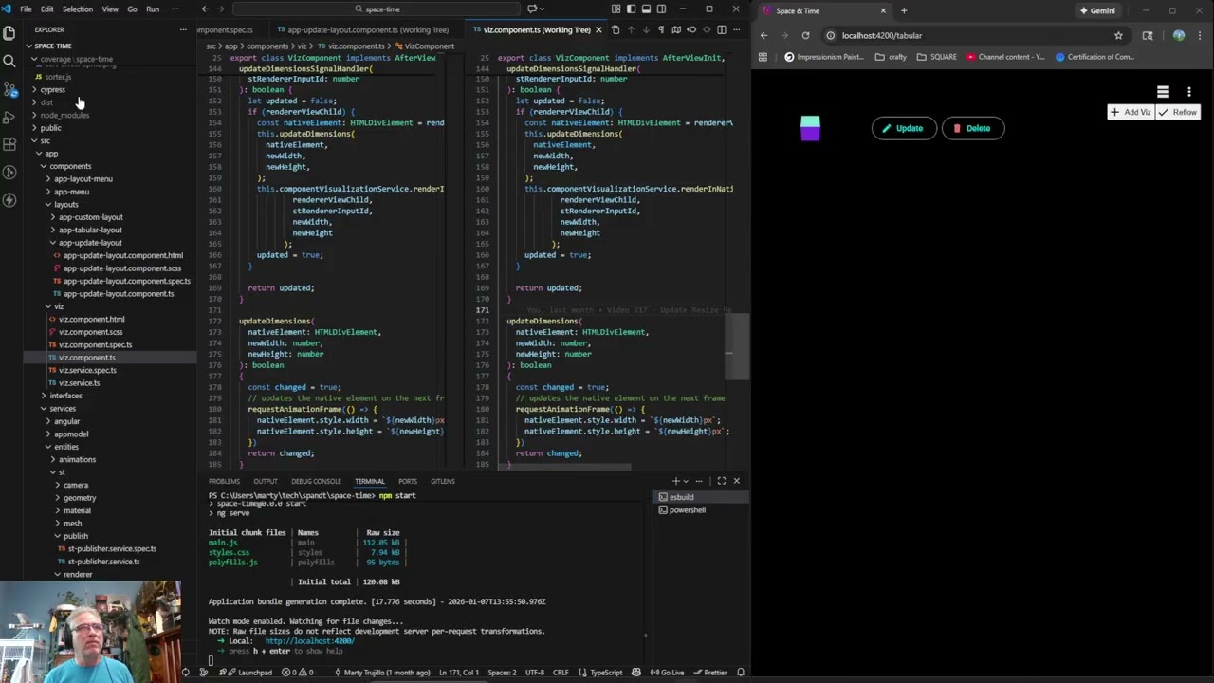Expand the app-custom-layout folder
The width and height of the screenshot is (1214, 683).
click(90, 217)
